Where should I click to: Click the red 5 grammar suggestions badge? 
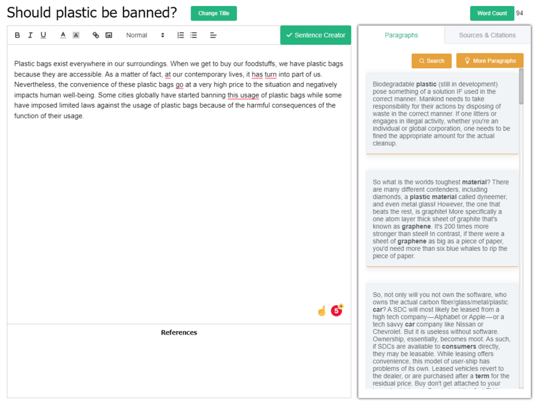pyautogui.click(x=337, y=311)
